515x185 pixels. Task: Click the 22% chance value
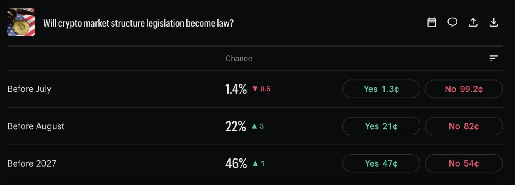tap(235, 126)
